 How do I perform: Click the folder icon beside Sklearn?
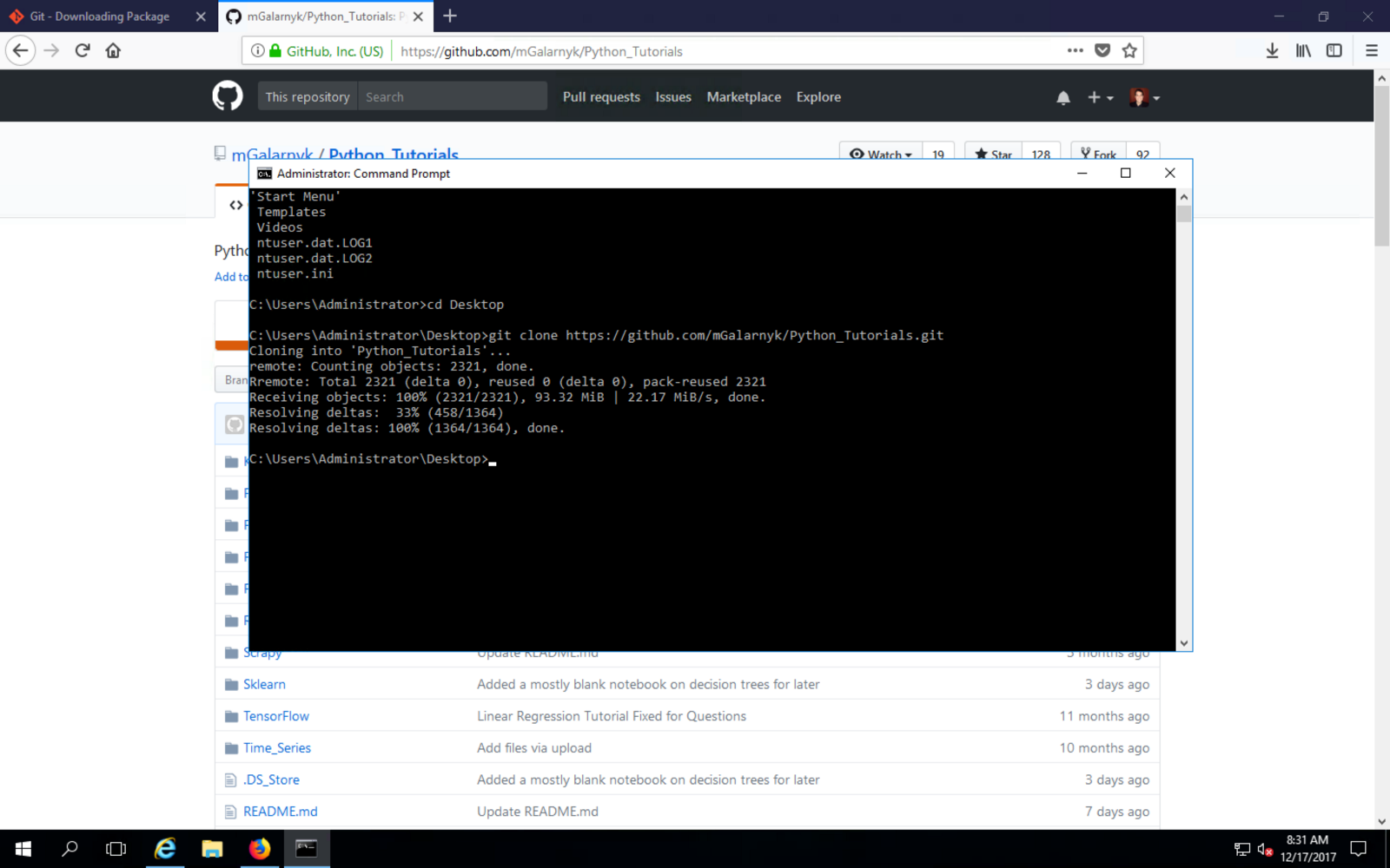[231, 685]
